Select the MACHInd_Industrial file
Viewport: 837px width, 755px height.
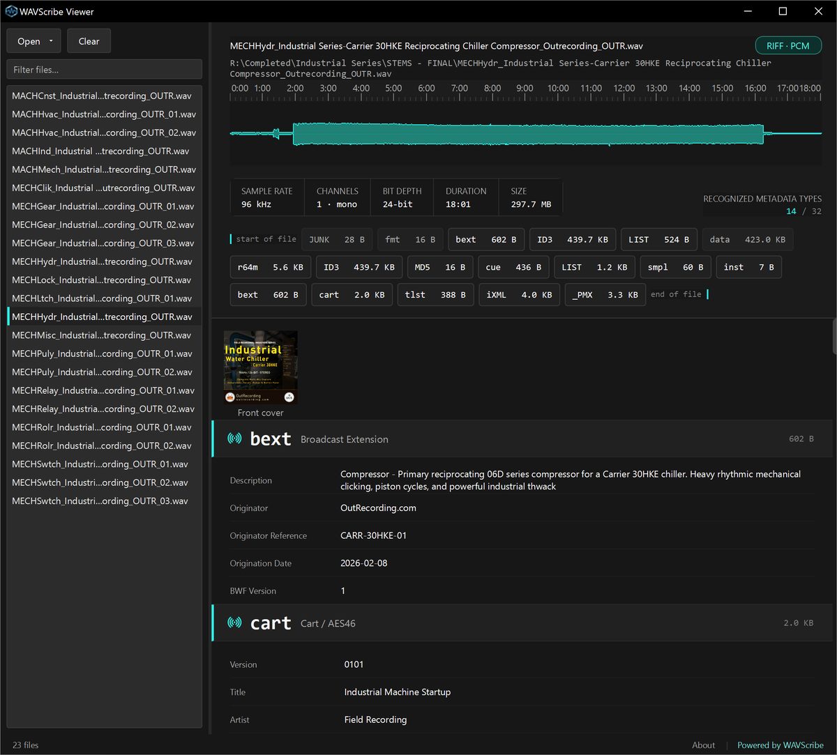[x=105, y=151]
